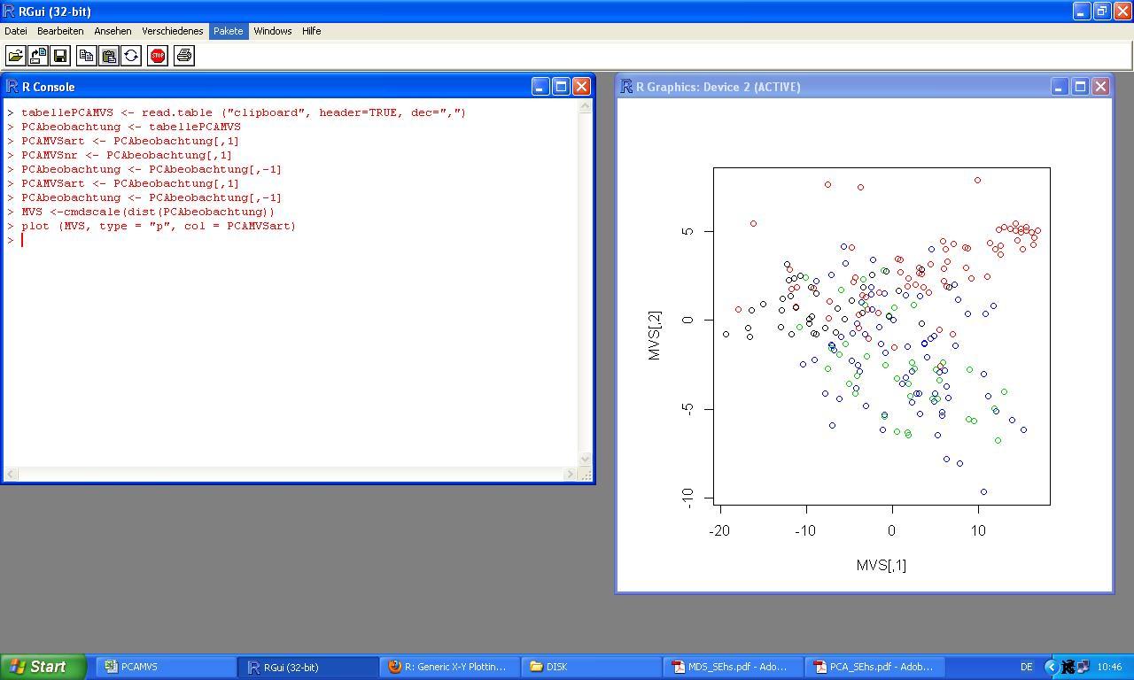Maximize the R Graphics Device 2 window
The width and height of the screenshot is (1134, 680).
1080,87
